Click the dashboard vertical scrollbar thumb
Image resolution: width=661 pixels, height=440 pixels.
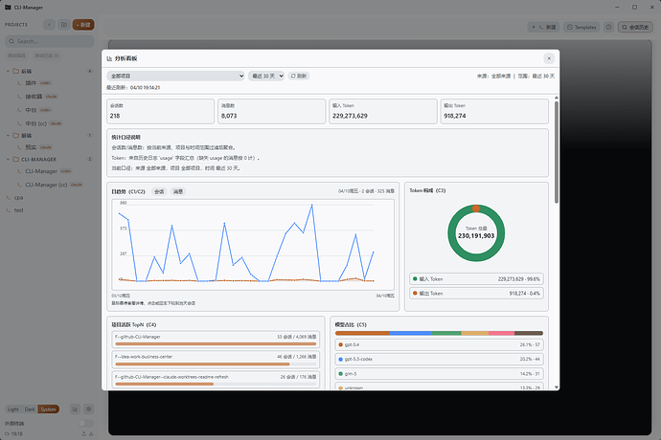556,151
